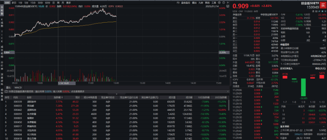Toggle the 九转 indicator
Screen dimensions: 327x140
tap(201, 3)
